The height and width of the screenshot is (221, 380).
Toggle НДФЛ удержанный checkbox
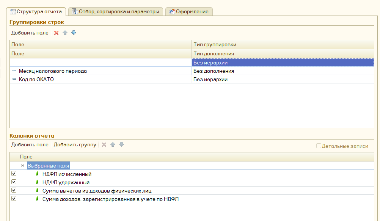tap(14, 182)
